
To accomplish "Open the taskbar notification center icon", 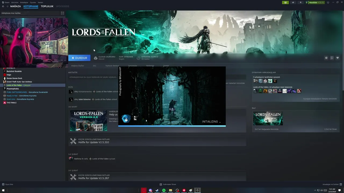I will (x=340, y=190).
